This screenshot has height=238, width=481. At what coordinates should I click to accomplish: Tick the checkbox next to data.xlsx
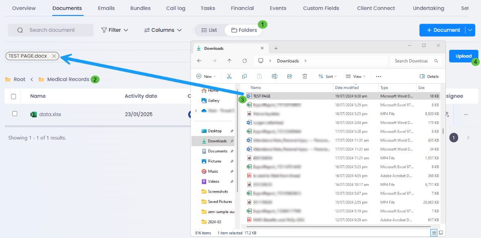[x=15, y=114]
